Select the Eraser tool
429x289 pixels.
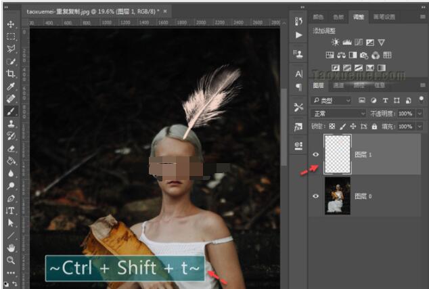tap(11, 148)
